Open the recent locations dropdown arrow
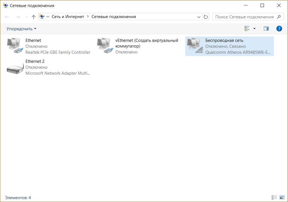 [26, 17]
